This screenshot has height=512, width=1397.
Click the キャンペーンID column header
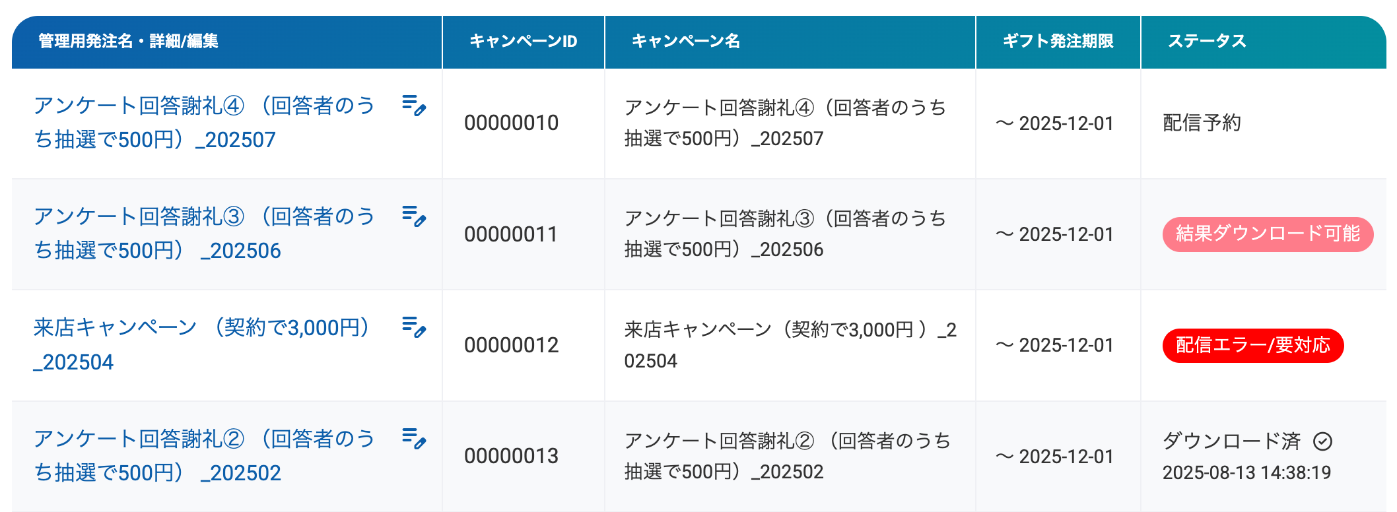pos(523,42)
